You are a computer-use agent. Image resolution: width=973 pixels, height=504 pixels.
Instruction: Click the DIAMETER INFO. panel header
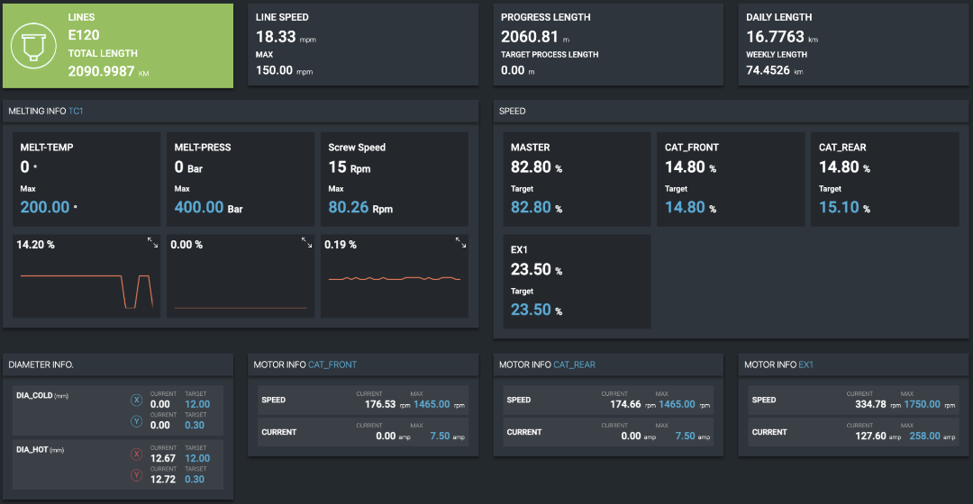pos(118,364)
